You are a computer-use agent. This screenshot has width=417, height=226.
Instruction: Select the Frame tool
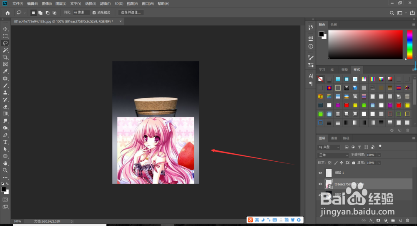(5, 64)
